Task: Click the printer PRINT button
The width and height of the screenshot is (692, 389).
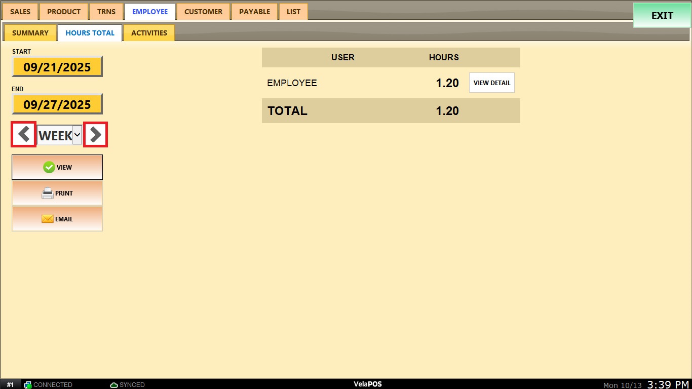Action: [57, 193]
